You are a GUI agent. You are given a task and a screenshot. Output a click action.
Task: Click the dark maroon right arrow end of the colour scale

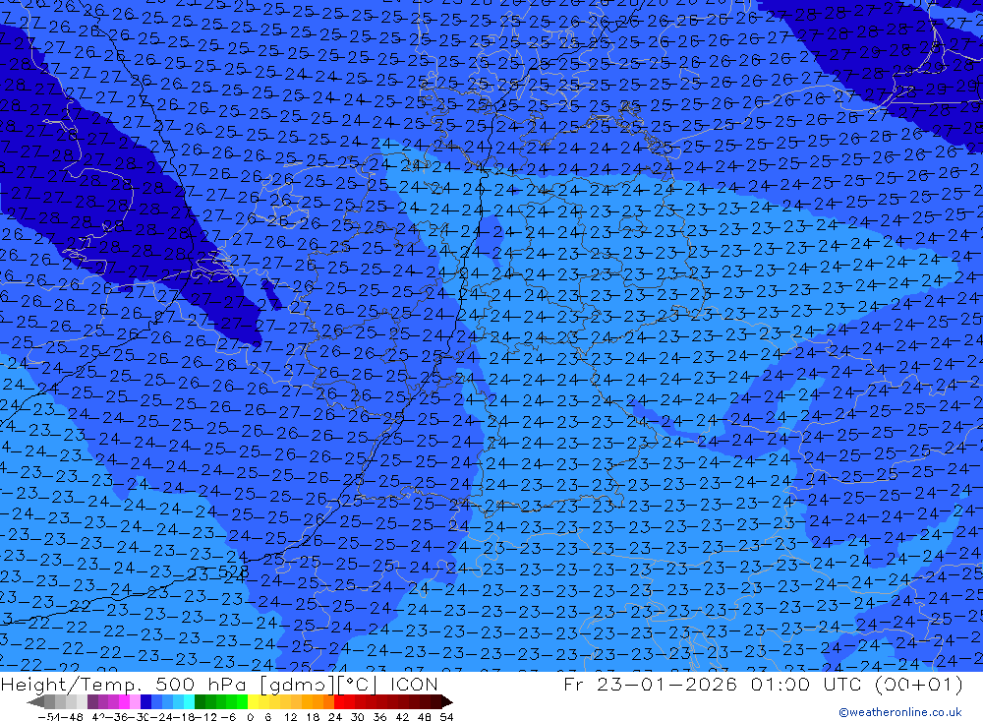(x=447, y=701)
